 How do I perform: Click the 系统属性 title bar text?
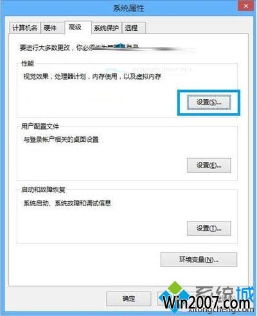(128, 8)
